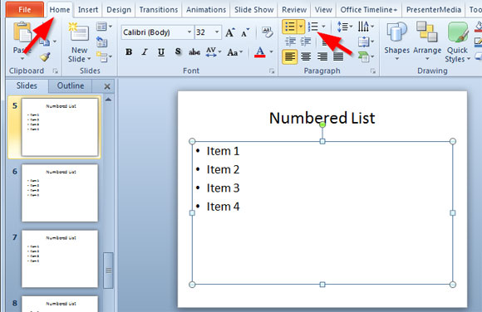Click the Increase Font Size icon
The width and height of the screenshot is (482, 312).
pos(230,32)
